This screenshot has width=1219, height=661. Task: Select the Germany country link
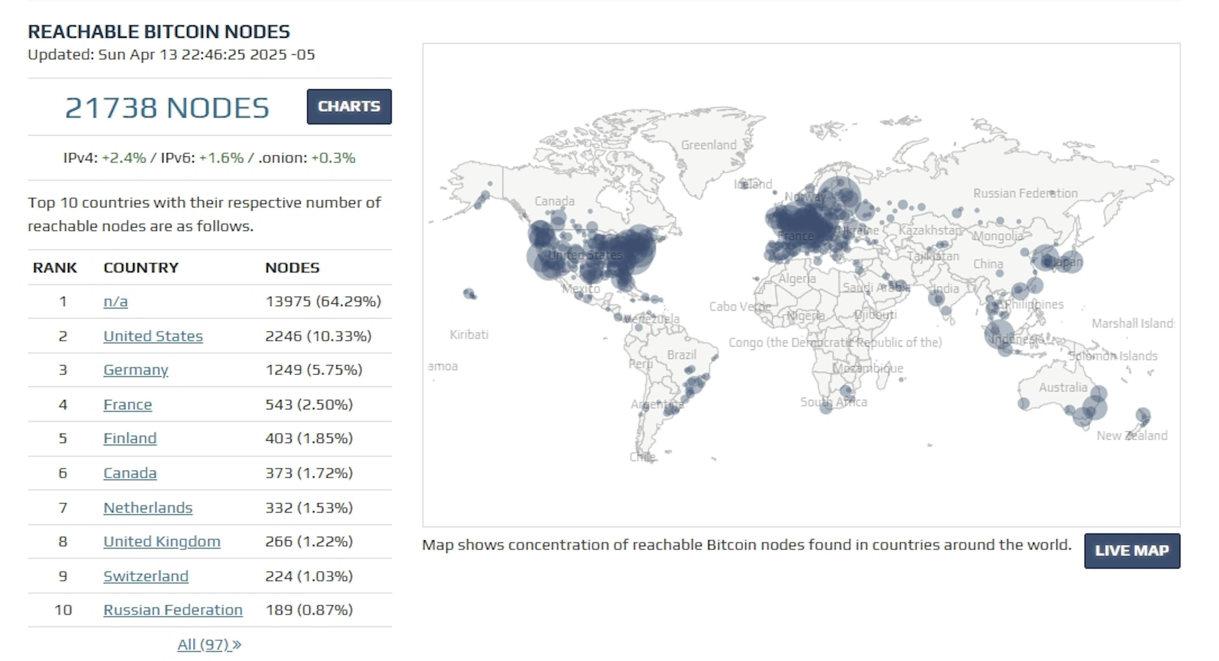(x=135, y=370)
